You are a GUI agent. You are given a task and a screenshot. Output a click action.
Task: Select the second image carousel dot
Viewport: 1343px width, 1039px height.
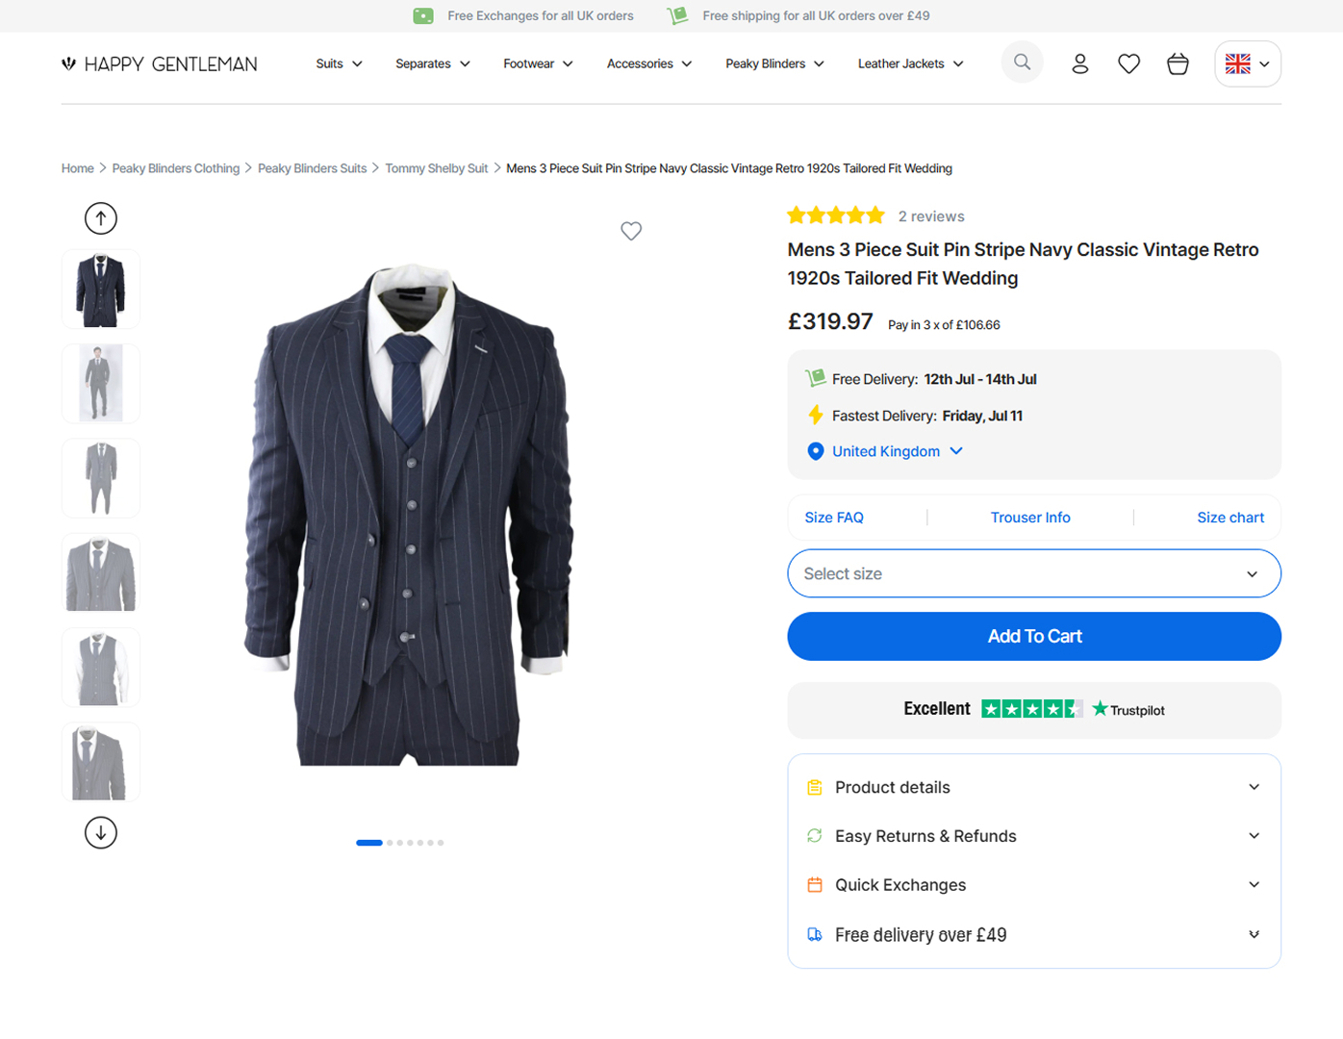(390, 843)
